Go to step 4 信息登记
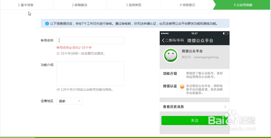This screenshot has width=271, height=138. pyautogui.click(x=187, y=5)
